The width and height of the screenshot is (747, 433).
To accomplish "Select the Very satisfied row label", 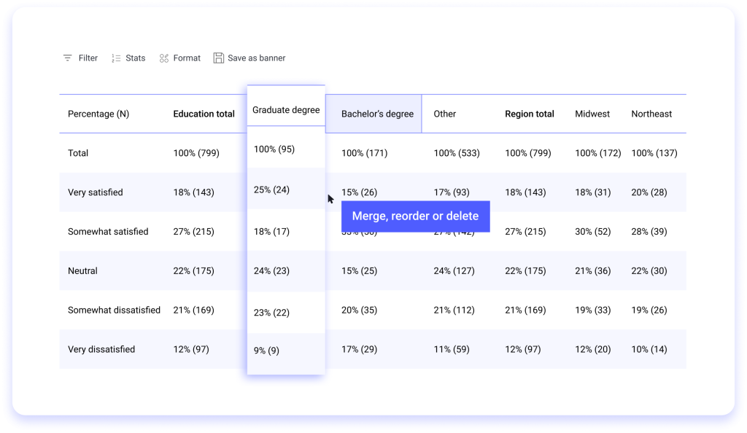I will [96, 192].
